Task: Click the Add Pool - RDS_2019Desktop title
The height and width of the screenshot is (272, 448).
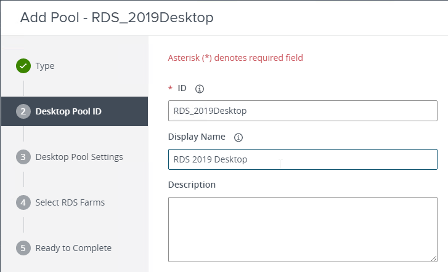Action: pyautogui.click(x=116, y=17)
